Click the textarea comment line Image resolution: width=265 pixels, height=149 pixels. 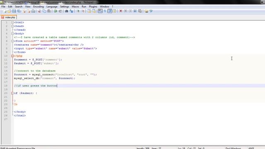click(49, 45)
